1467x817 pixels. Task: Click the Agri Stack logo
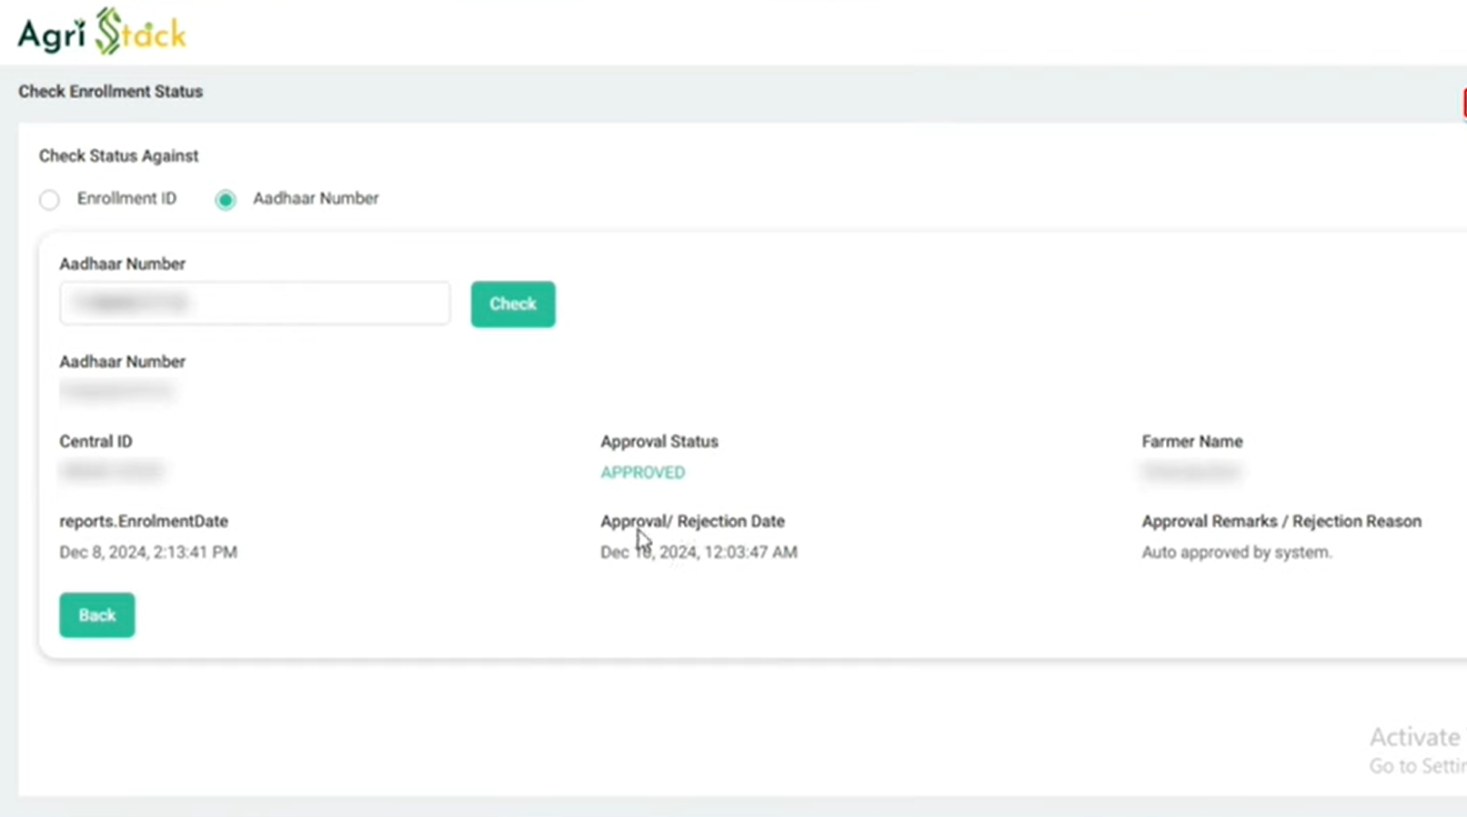click(102, 32)
